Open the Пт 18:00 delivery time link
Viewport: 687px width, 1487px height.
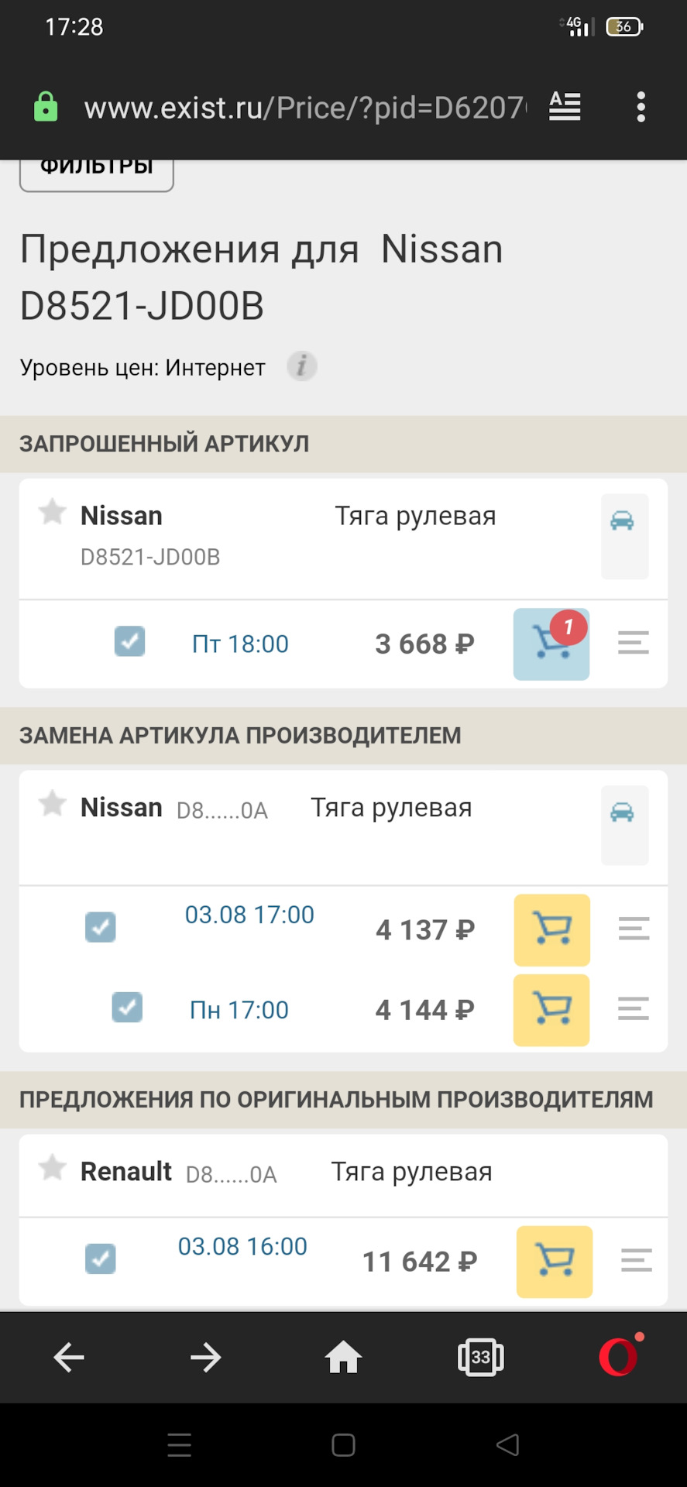tap(240, 644)
